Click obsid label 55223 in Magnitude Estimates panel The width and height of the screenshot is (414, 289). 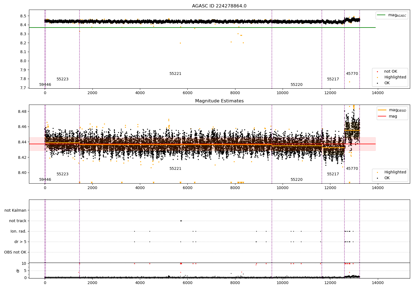pyautogui.click(x=62, y=174)
